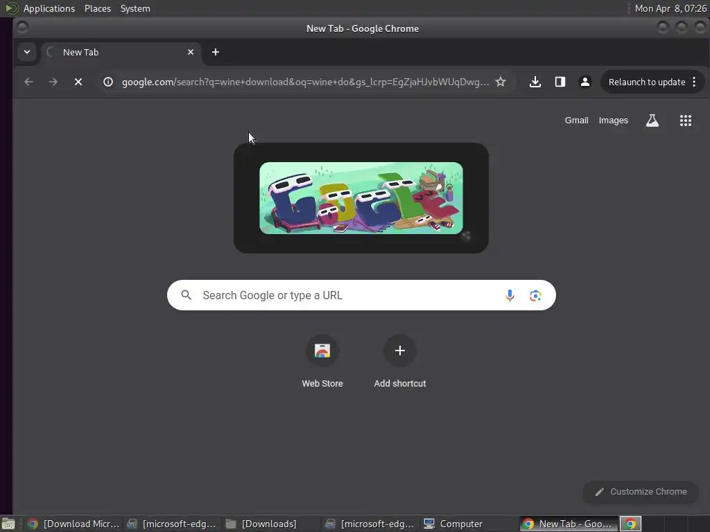Expand the tab search dropdown arrow
This screenshot has height=532, width=710.
[27, 52]
